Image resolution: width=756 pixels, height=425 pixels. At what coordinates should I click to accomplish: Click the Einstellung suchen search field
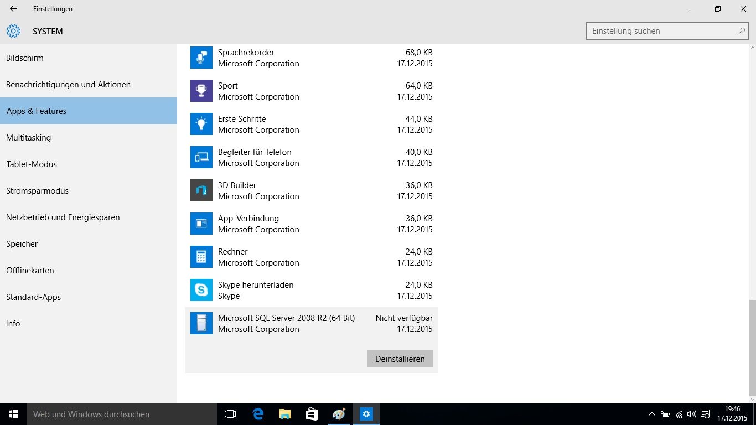click(667, 31)
